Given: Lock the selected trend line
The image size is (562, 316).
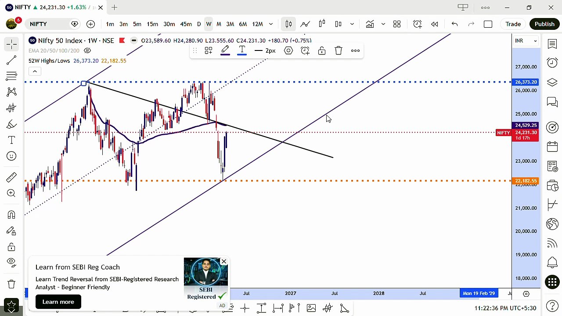Looking at the screenshot, I should [x=322, y=51].
